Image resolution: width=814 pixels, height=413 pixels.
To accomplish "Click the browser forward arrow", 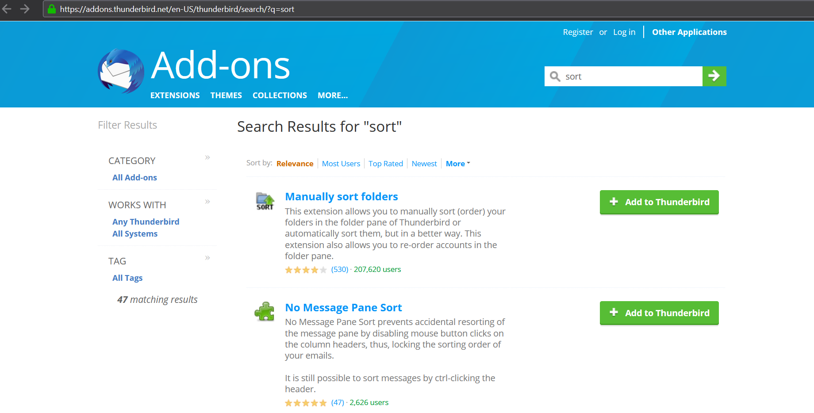I will coord(25,9).
